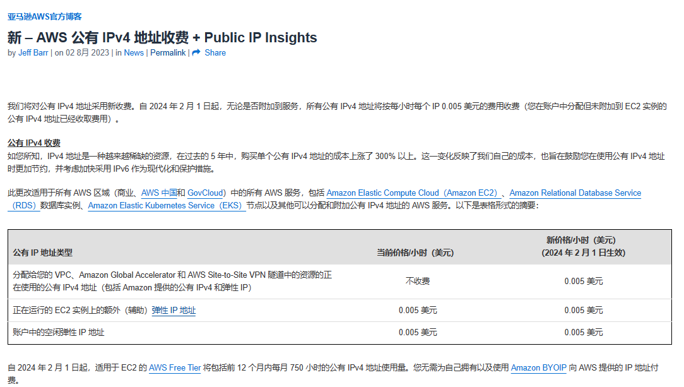
Task: Click new price cell in VPC resources row
Action: point(583,282)
